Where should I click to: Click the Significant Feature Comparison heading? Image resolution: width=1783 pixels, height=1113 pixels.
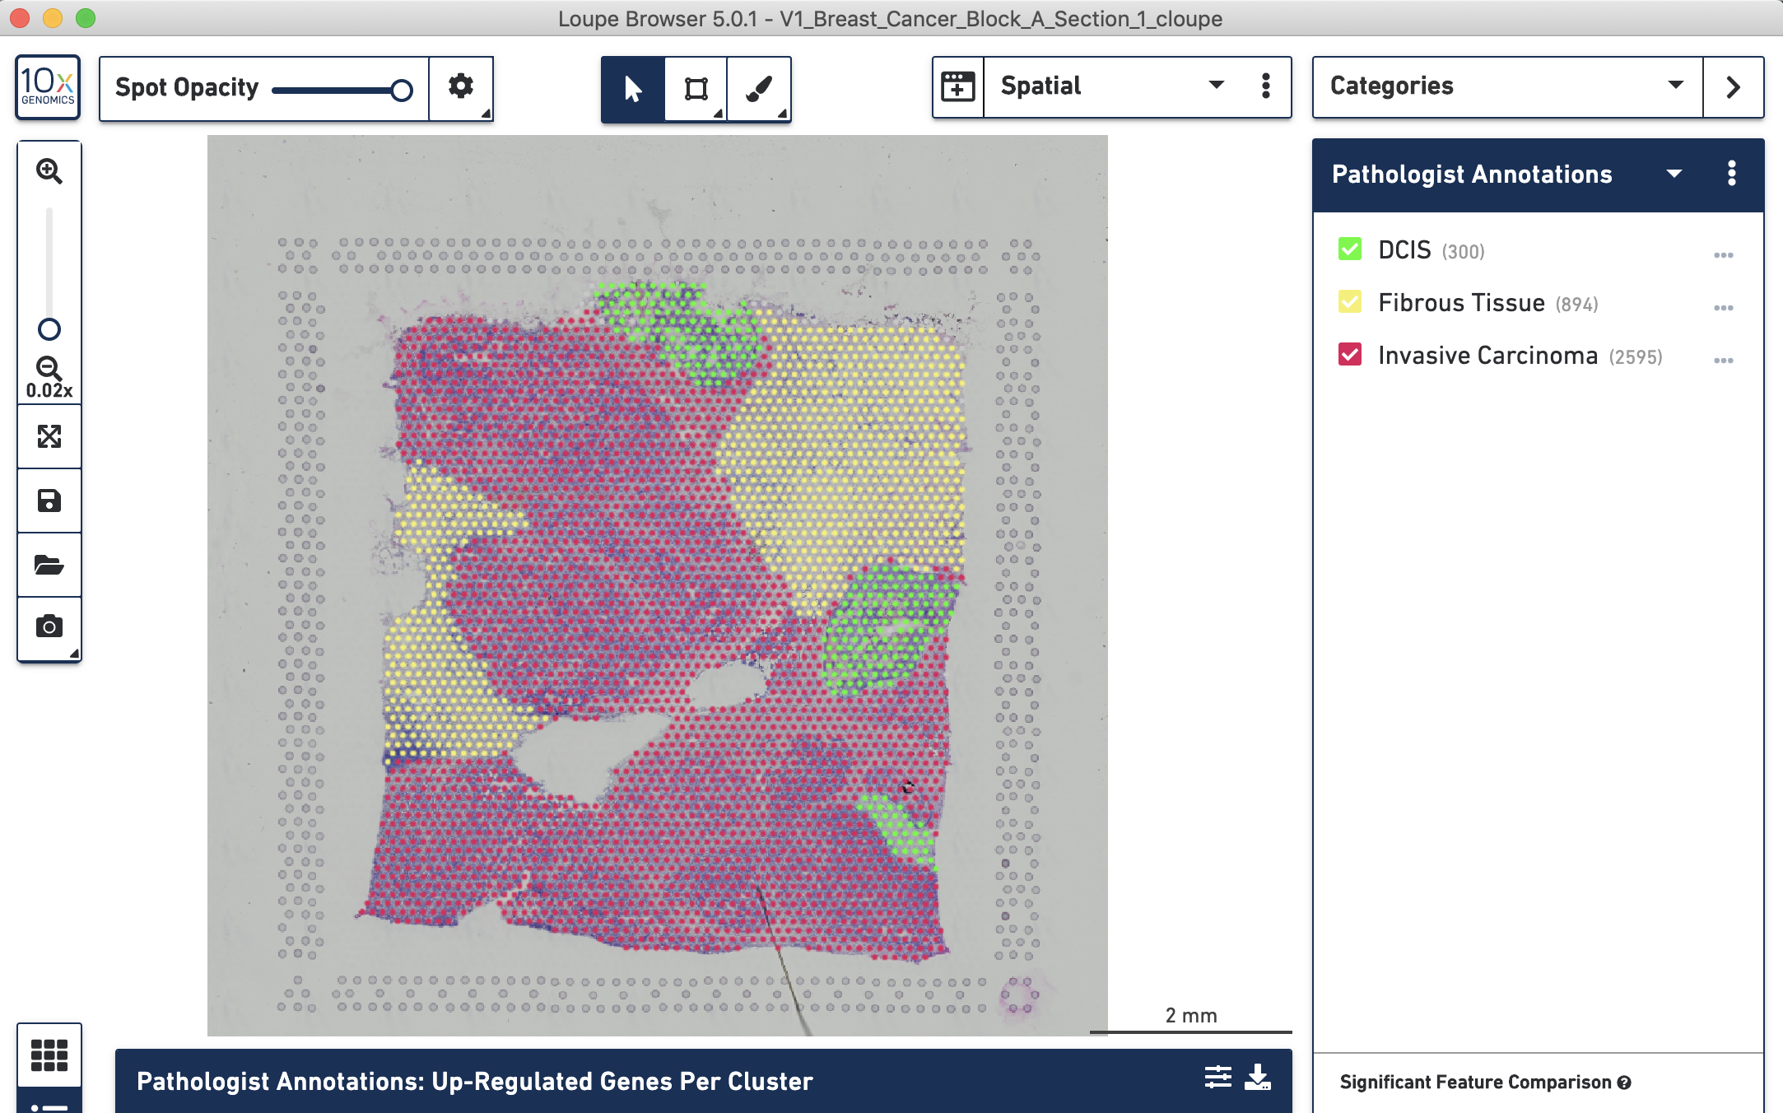1475,1083
